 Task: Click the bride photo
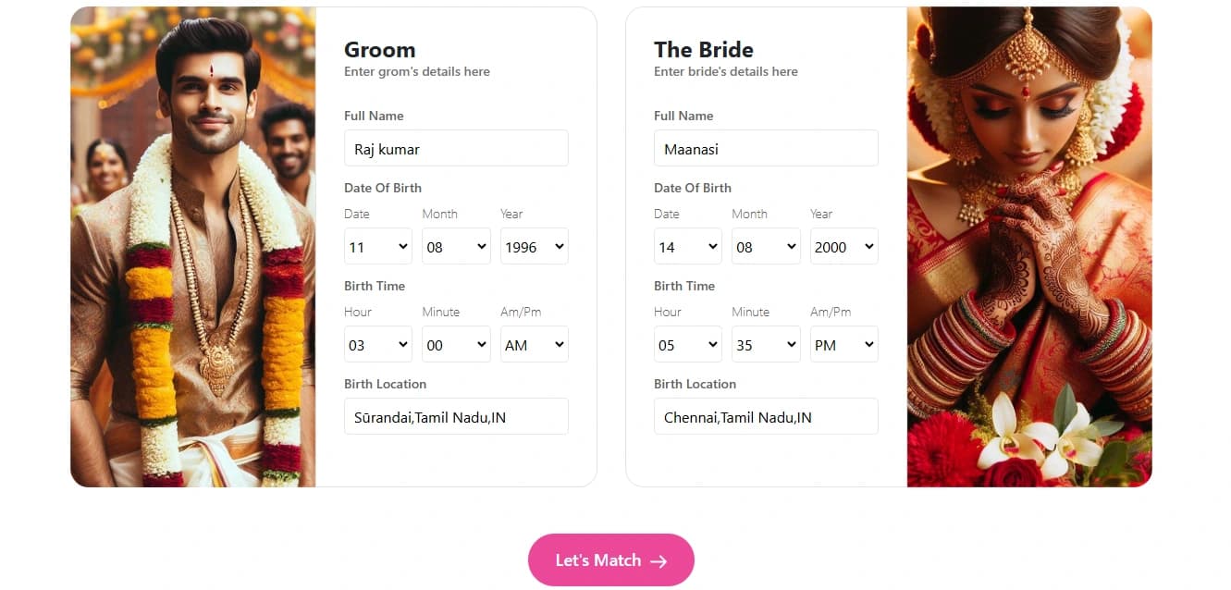[1029, 247]
